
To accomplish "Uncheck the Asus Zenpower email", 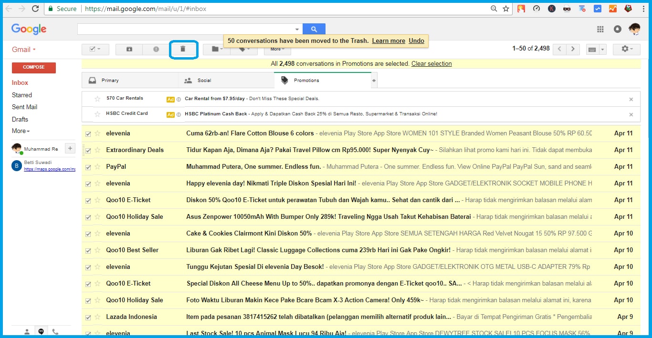I will (88, 217).
